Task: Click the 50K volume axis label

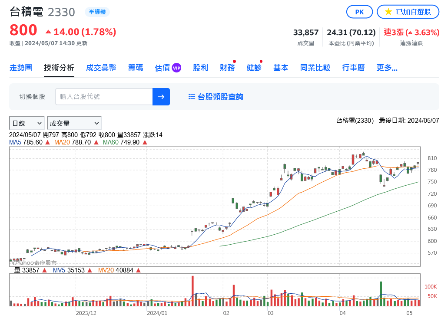Action: point(432,296)
